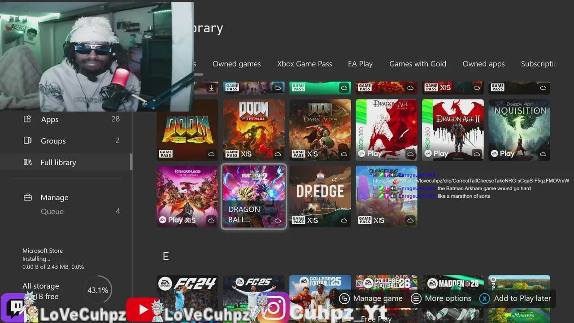Viewport: 574px width, 323px height.
Task: Click the Manage game button
Action: [x=371, y=298]
